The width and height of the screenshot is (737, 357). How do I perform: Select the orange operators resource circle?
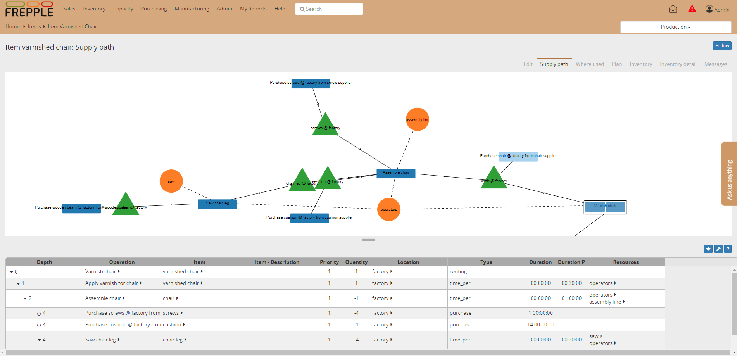click(x=388, y=209)
